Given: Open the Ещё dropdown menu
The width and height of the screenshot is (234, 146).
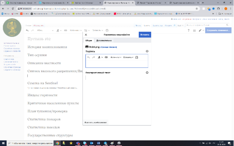Looking at the screenshot, I should click(x=180, y=25).
